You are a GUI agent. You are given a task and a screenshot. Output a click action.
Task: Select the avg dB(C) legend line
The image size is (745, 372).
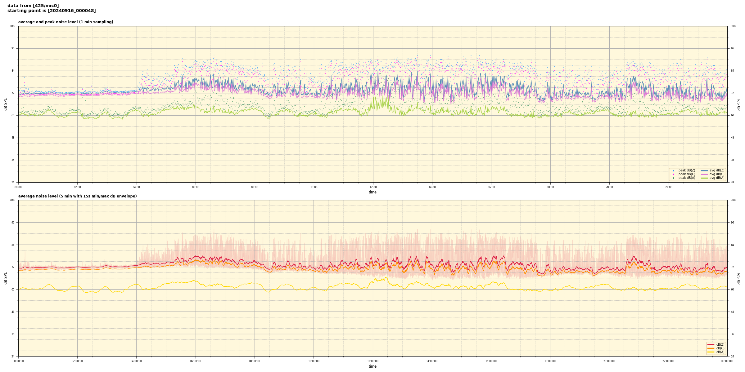pos(704,174)
